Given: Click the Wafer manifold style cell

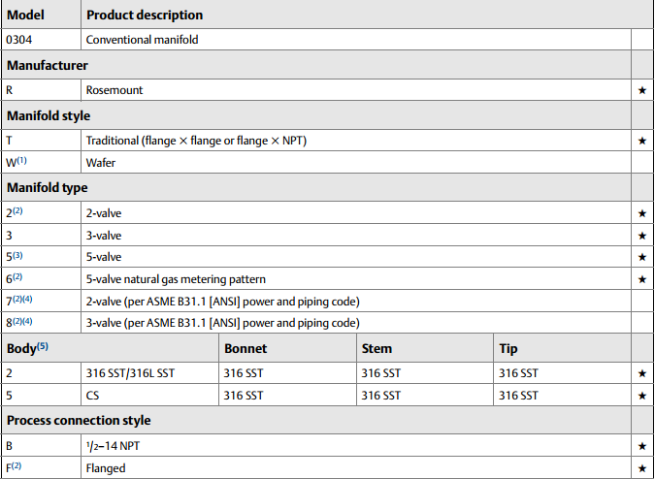Looking at the screenshot, I should tap(101, 164).
